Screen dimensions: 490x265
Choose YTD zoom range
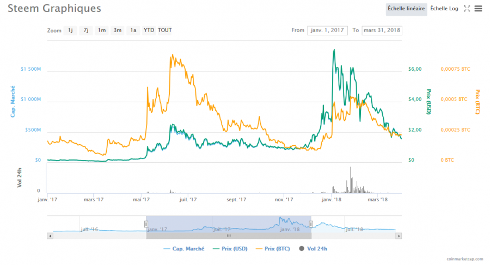coord(149,30)
